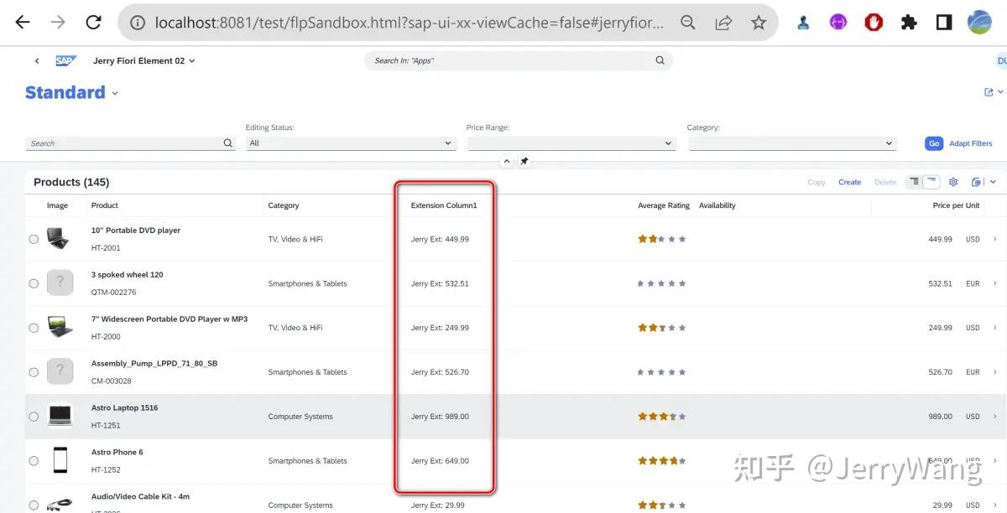Click the search icon in the Apps search bar
This screenshot has width=1007, height=513.
pos(660,60)
